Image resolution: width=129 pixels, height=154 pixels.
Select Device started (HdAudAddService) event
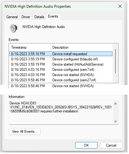(x=61, y=65)
